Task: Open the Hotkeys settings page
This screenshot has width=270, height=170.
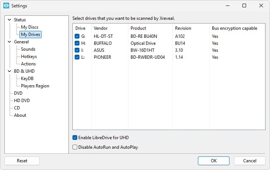Action: [29, 57]
